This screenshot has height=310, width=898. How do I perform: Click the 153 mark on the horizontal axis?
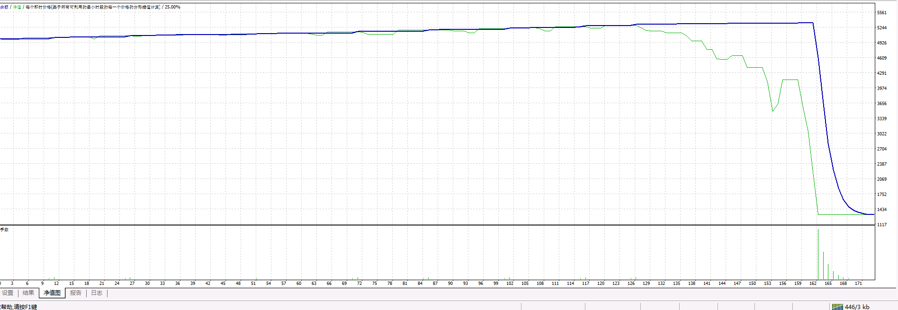[x=767, y=283]
